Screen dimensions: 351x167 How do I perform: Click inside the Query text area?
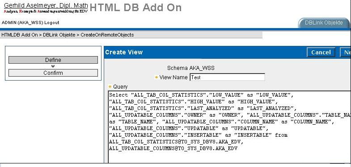coord(229,126)
